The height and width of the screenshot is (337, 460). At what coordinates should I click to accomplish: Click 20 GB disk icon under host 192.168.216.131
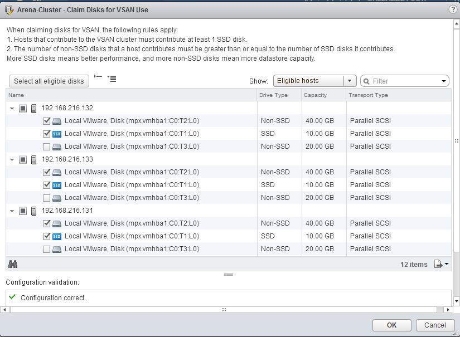pos(57,250)
